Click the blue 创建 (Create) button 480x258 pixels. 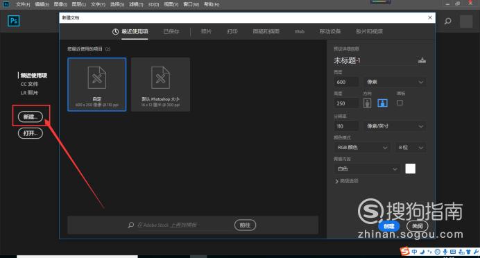tap(388, 226)
